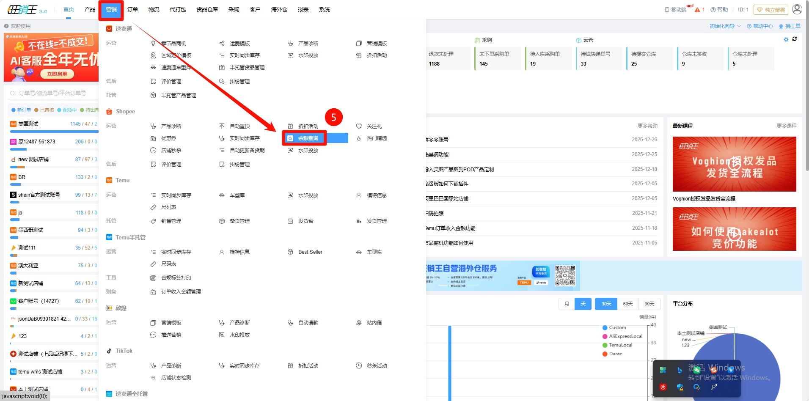
Task: Play the Voghion授权发货 course video
Action: [734, 163]
